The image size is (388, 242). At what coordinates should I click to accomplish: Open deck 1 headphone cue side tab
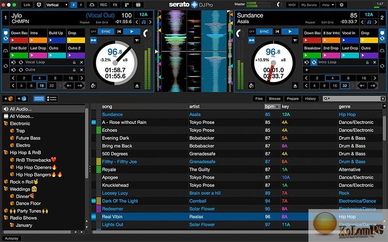pyautogui.click(x=6, y=51)
